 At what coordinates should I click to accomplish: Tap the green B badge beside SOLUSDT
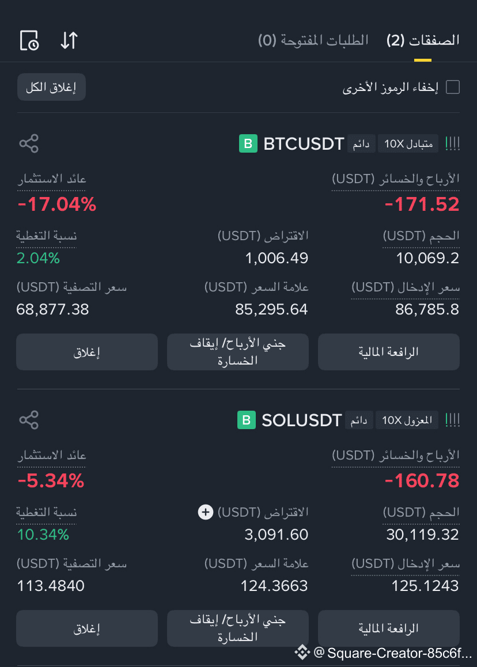tap(247, 420)
